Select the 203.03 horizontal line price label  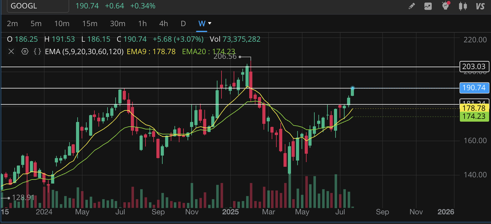[x=473, y=67]
